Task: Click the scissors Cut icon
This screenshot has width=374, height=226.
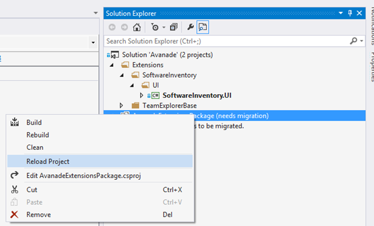Action: (x=15, y=190)
